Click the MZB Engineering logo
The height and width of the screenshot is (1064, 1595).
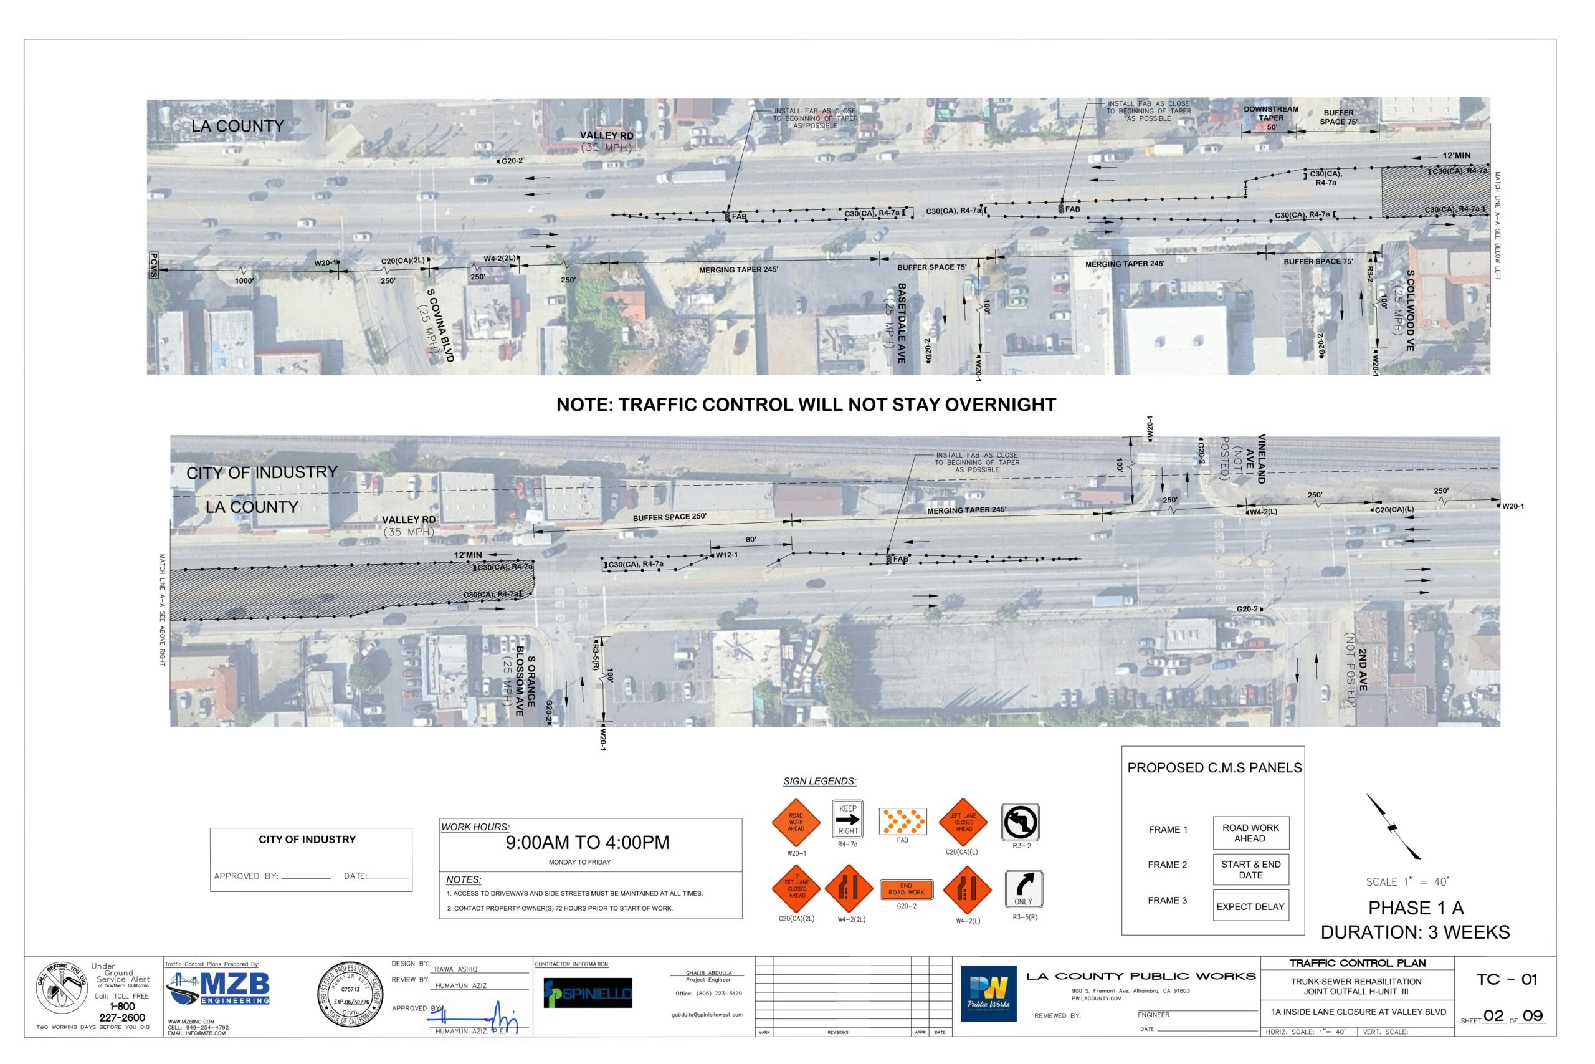point(218,989)
